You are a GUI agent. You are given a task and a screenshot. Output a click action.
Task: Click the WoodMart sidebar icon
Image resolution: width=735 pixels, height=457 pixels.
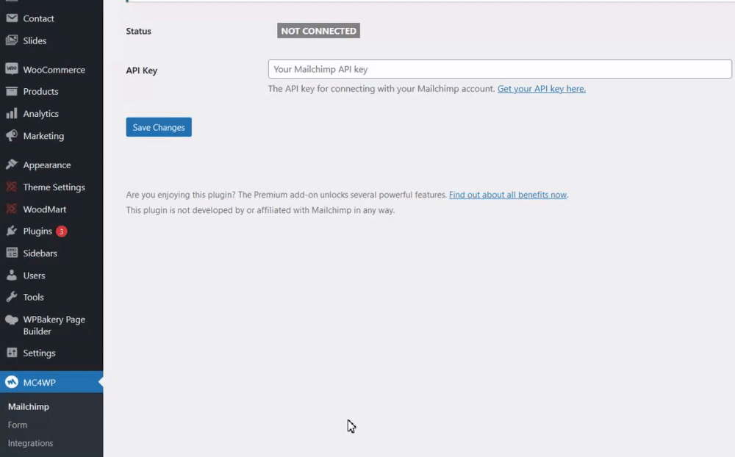(x=12, y=209)
